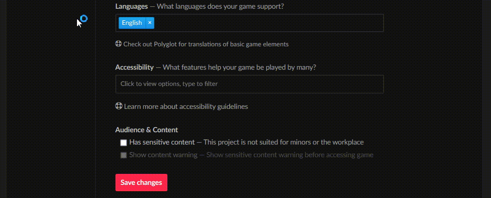This screenshot has height=198, width=491.
Task: Click the Has sensitive content label
Action: (x=162, y=142)
